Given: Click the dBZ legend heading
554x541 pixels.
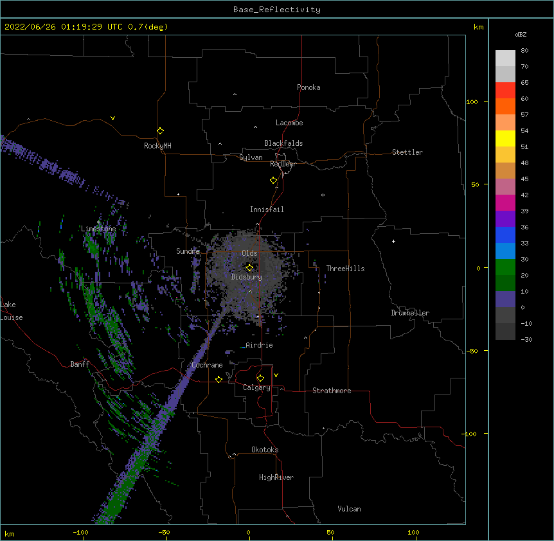Looking at the screenshot, I should click(x=521, y=34).
